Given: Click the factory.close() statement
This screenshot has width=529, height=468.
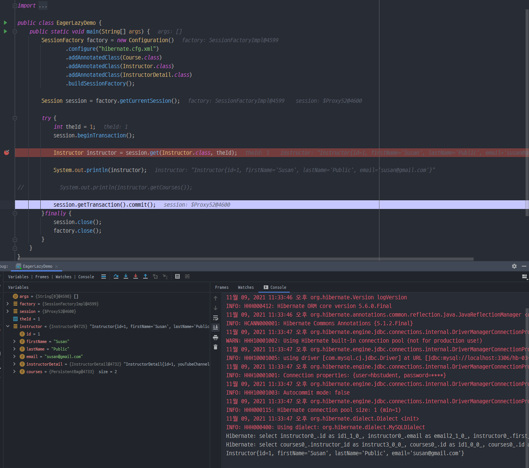Looking at the screenshot, I should click(x=77, y=231).
